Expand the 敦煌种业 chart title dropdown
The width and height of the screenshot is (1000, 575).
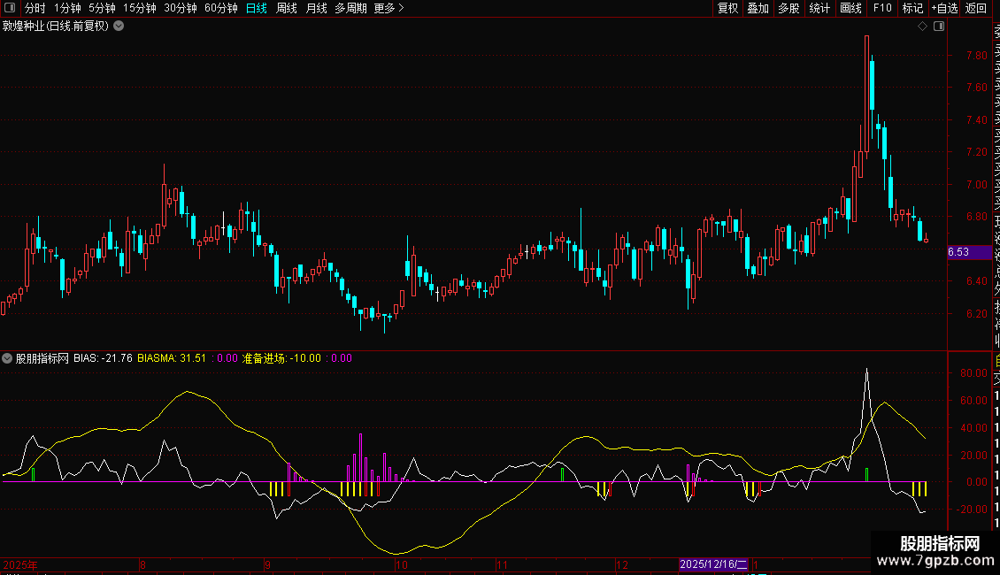click(119, 27)
